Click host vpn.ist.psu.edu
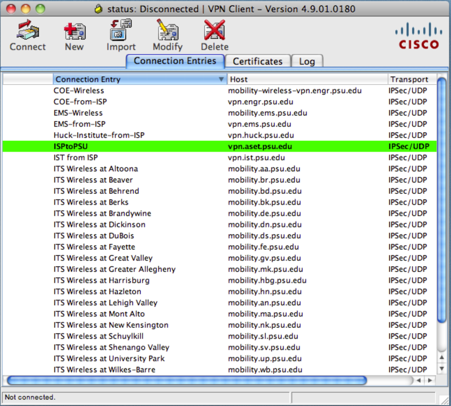Screen dimensions: 451x406 256,158
